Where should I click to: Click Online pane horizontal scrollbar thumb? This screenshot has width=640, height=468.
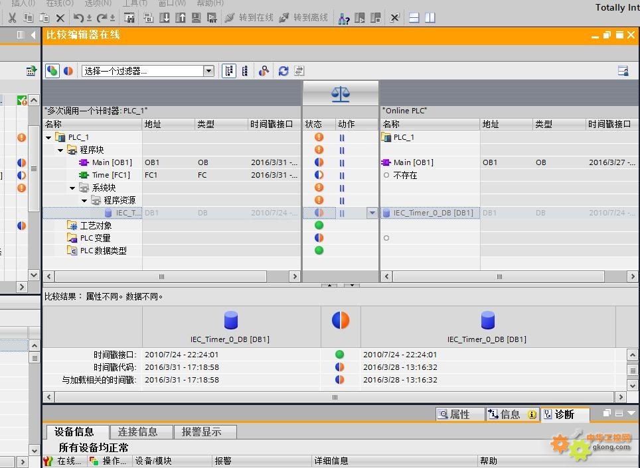click(499, 277)
